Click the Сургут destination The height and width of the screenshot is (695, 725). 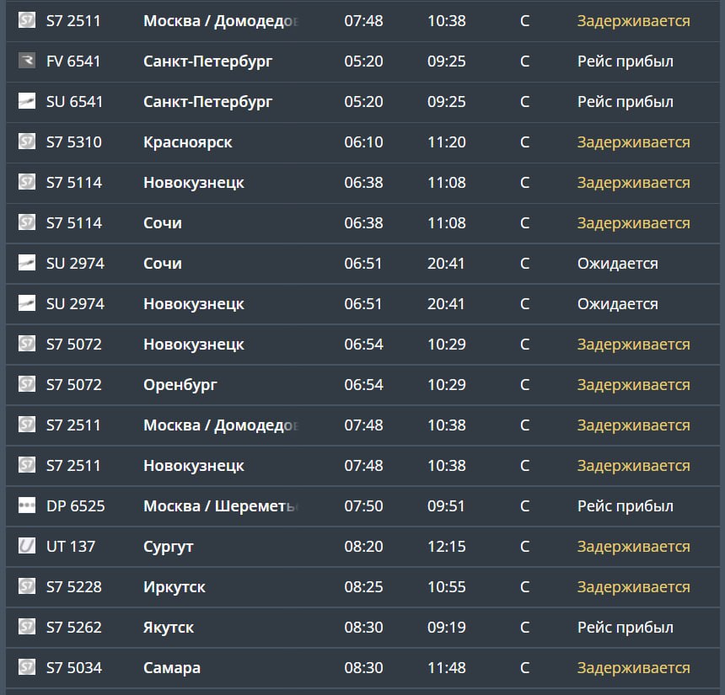(x=169, y=547)
